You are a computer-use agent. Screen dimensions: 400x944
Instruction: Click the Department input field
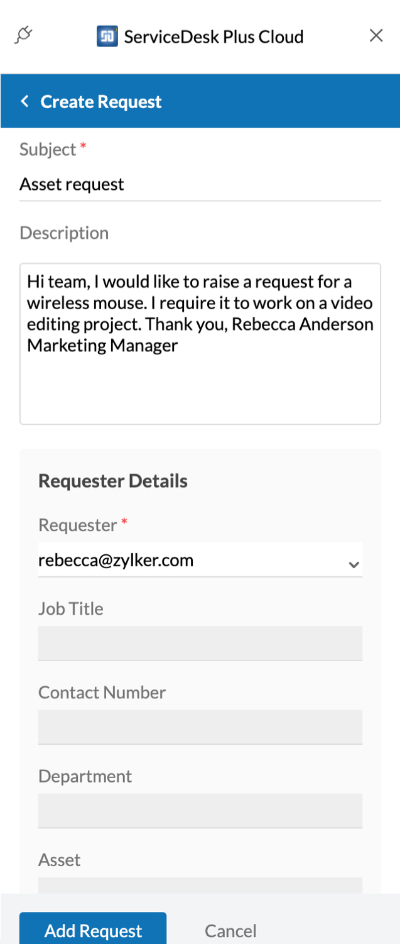(200, 811)
